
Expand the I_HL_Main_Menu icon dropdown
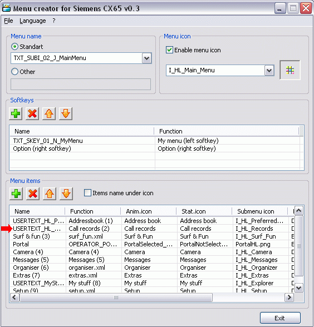click(x=269, y=71)
